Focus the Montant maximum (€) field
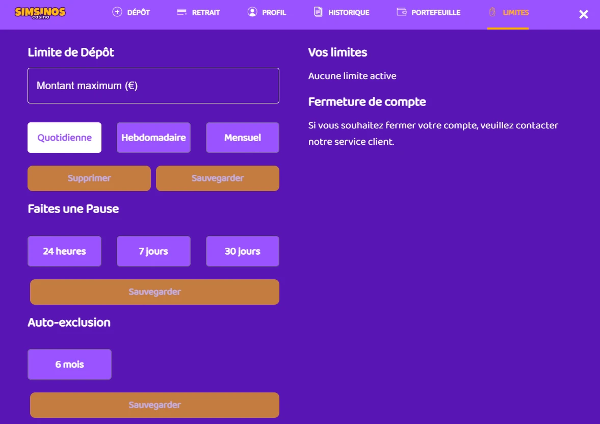 pos(153,86)
